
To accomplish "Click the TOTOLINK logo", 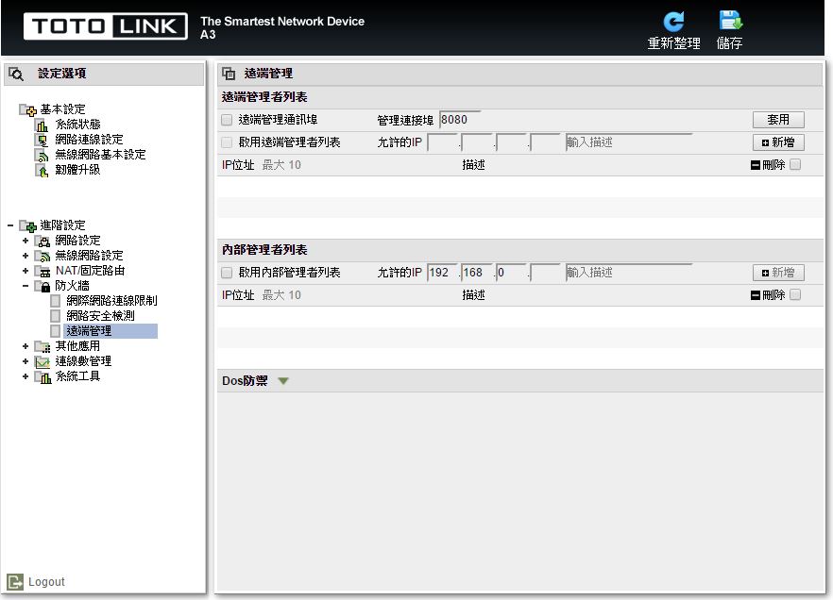I will (106, 26).
